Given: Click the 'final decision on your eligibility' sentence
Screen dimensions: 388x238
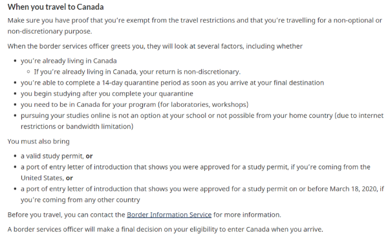Looking at the screenshot, I should (166, 229).
